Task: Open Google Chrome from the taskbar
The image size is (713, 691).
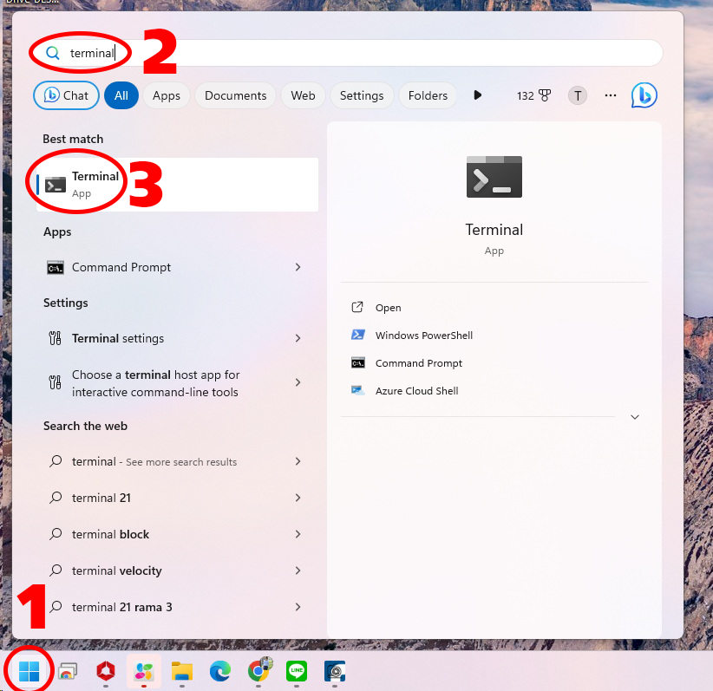Action: pos(258,670)
